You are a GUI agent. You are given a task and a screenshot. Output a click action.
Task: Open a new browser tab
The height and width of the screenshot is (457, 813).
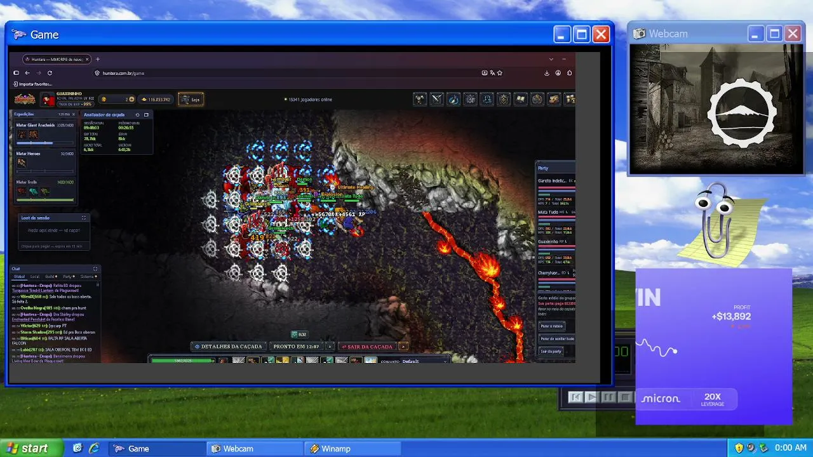tap(97, 59)
